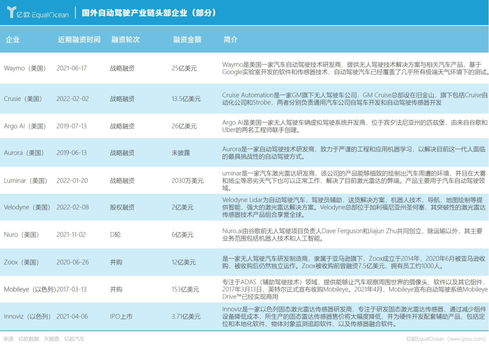Click Innoviz's IPO上市 round cell
489x355 pixels.
121,317
